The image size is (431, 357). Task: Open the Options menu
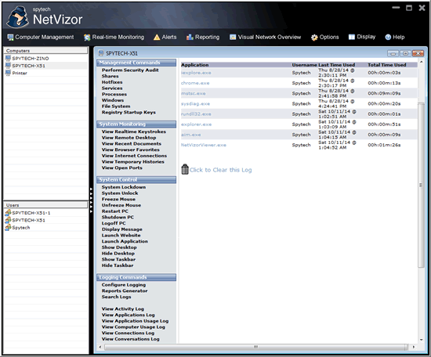coord(325,37)
